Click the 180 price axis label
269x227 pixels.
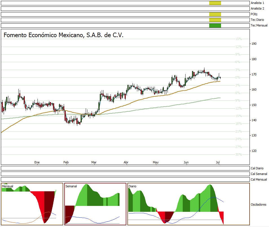[x=254, y=59]
